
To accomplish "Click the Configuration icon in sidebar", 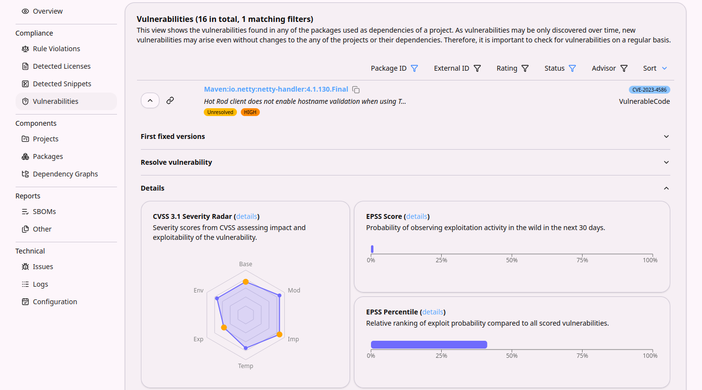I will (x=25, y=302).
